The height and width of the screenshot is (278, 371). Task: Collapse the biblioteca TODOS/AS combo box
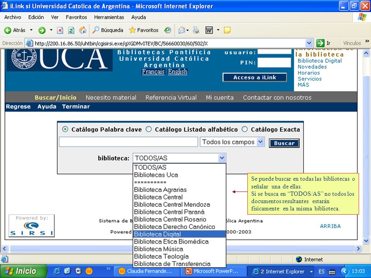pyautogui.click(x=222, y=158)
